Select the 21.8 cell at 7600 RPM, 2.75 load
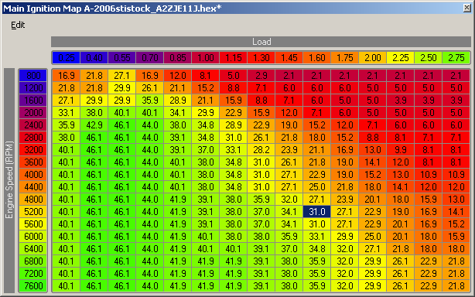475x297 pixels. tap(456, 286)
